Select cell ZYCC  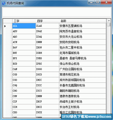click(47, 86)
